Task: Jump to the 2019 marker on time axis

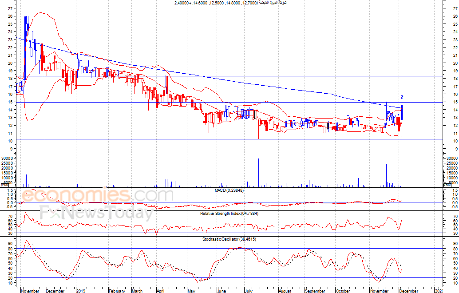Action: pyautogui.click(x=80, y=291)
